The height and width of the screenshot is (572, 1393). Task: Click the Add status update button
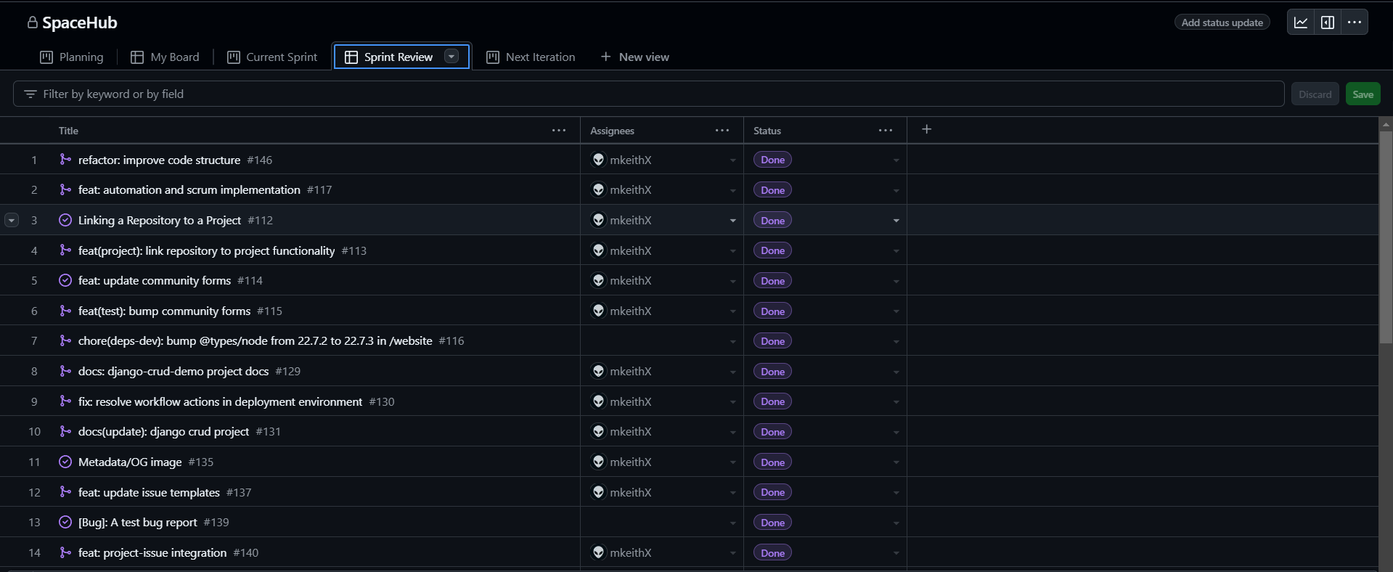pos(1222,23)
